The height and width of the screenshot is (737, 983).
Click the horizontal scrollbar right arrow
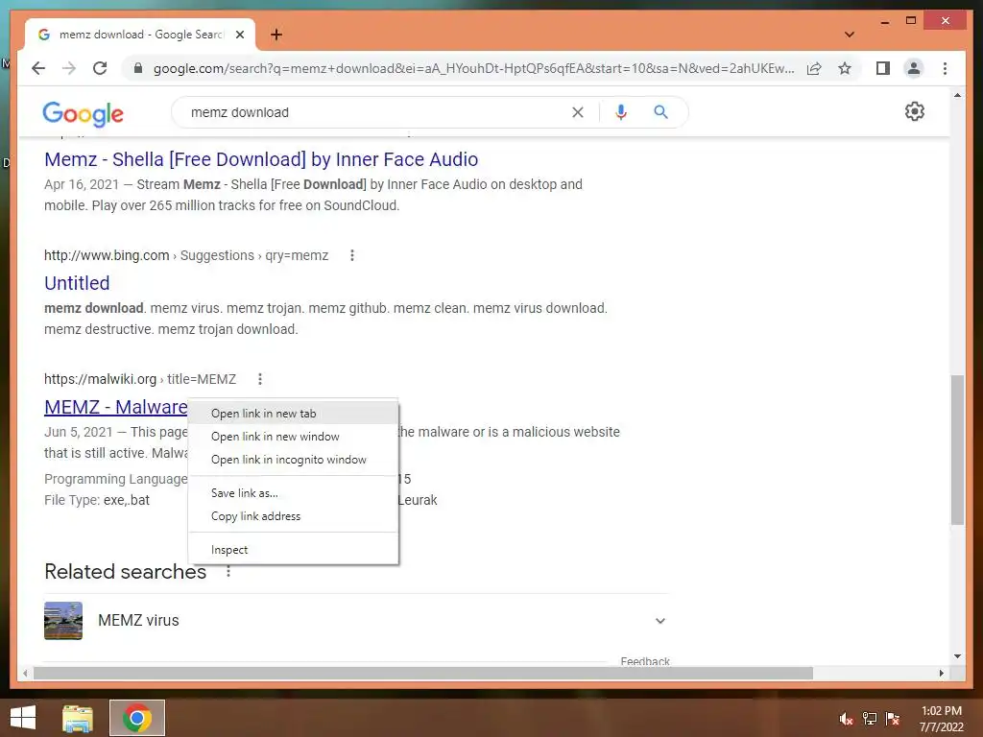click(941, 673)
